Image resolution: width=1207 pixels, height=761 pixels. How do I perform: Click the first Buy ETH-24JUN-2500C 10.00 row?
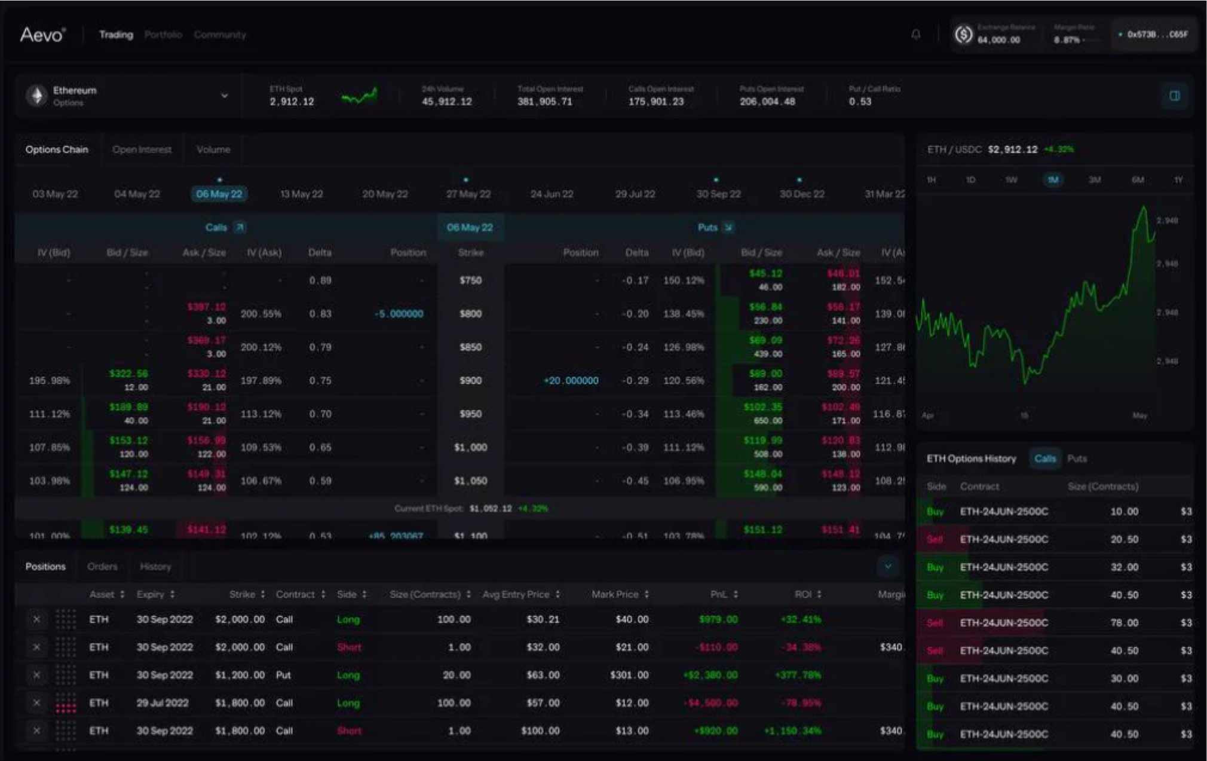click(x=1055, y=512)
